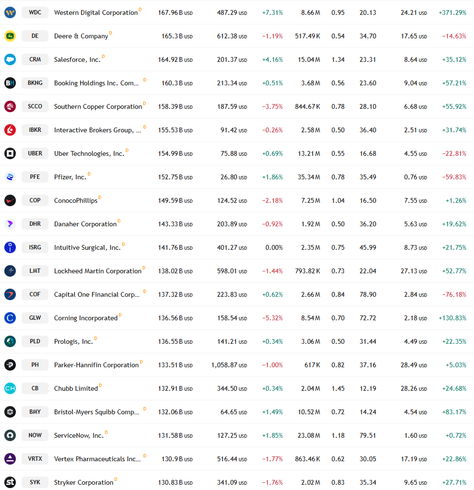This screenshot has width=474, height=490.
Task: Open the PFE ticker symbol
Action: point(35,177)
